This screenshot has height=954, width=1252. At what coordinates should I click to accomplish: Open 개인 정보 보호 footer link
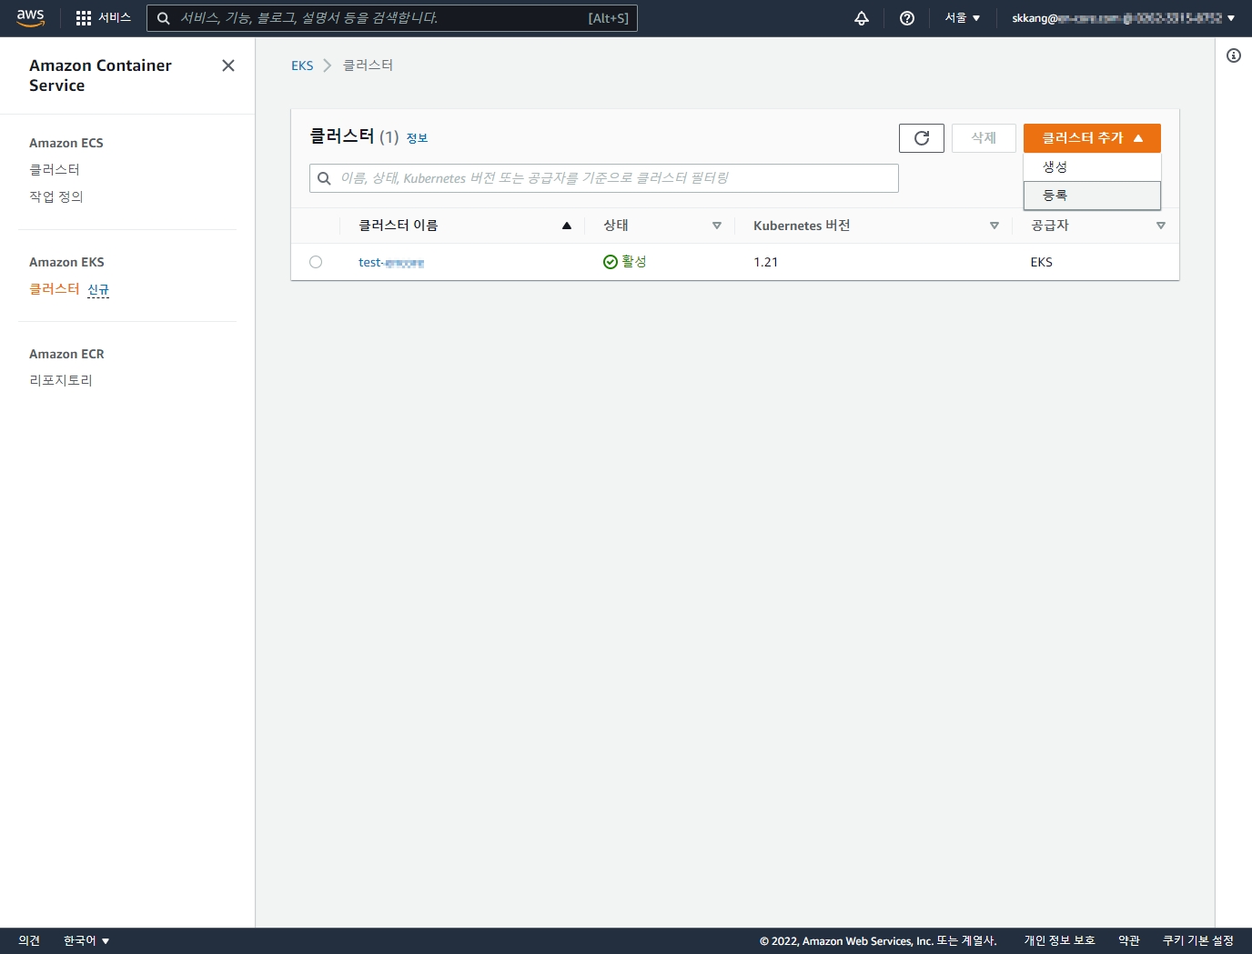click(1059, 940)
